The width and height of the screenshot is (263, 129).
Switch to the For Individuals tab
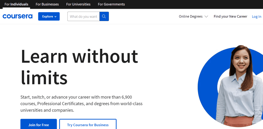[16, 4]
